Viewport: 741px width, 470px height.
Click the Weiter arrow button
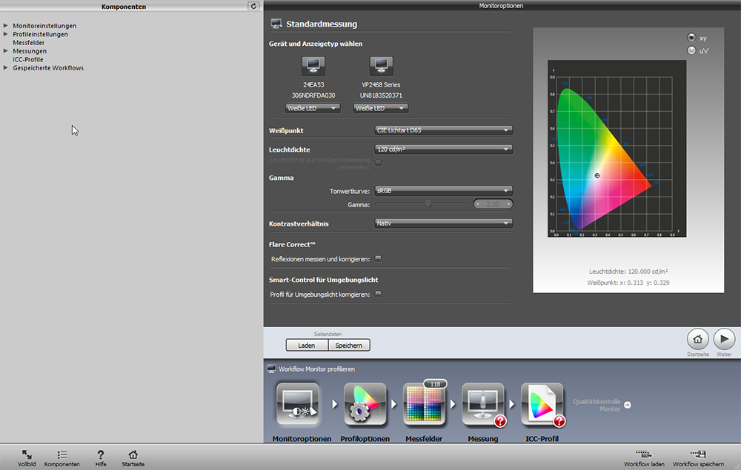coord(724,339)
